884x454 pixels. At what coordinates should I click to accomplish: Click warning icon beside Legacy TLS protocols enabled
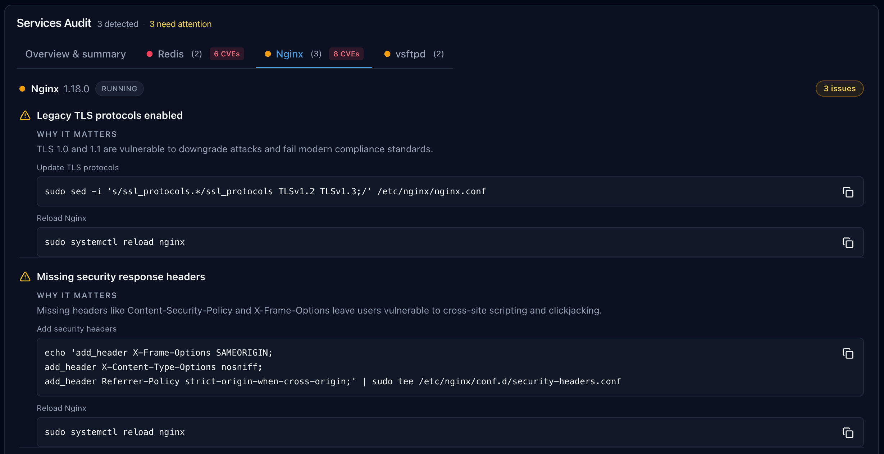(x=25, y=115)
